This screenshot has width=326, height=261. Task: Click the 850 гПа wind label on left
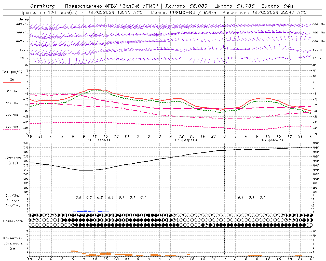(22, 41)
